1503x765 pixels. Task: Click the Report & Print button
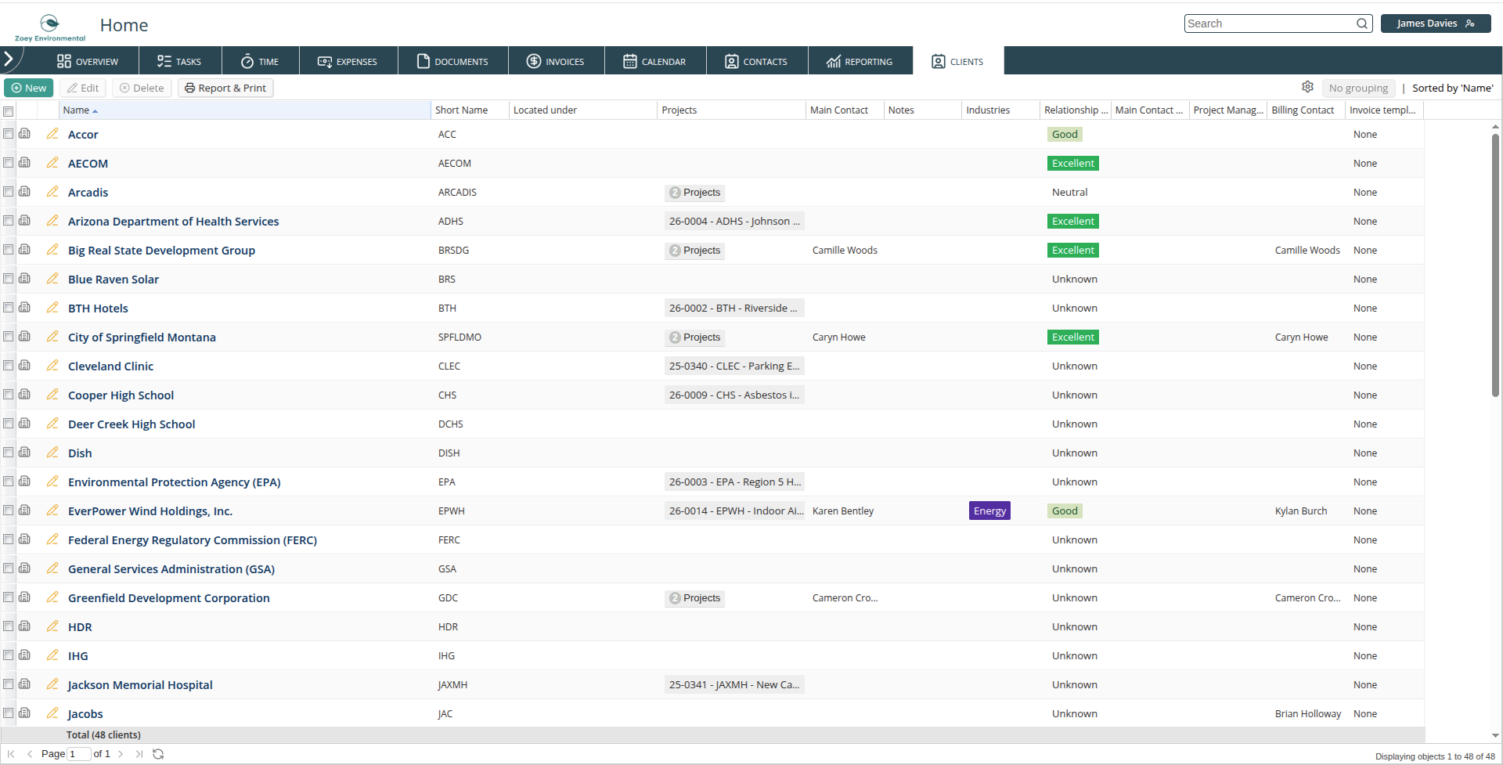(x=225, y=88)
